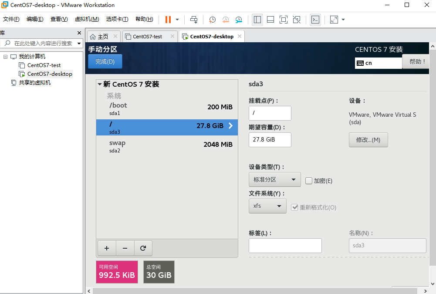Viewport: 436px width, 294px height.
Task: Click the Unity mode toolbar icon
Action: coord(297,20)
